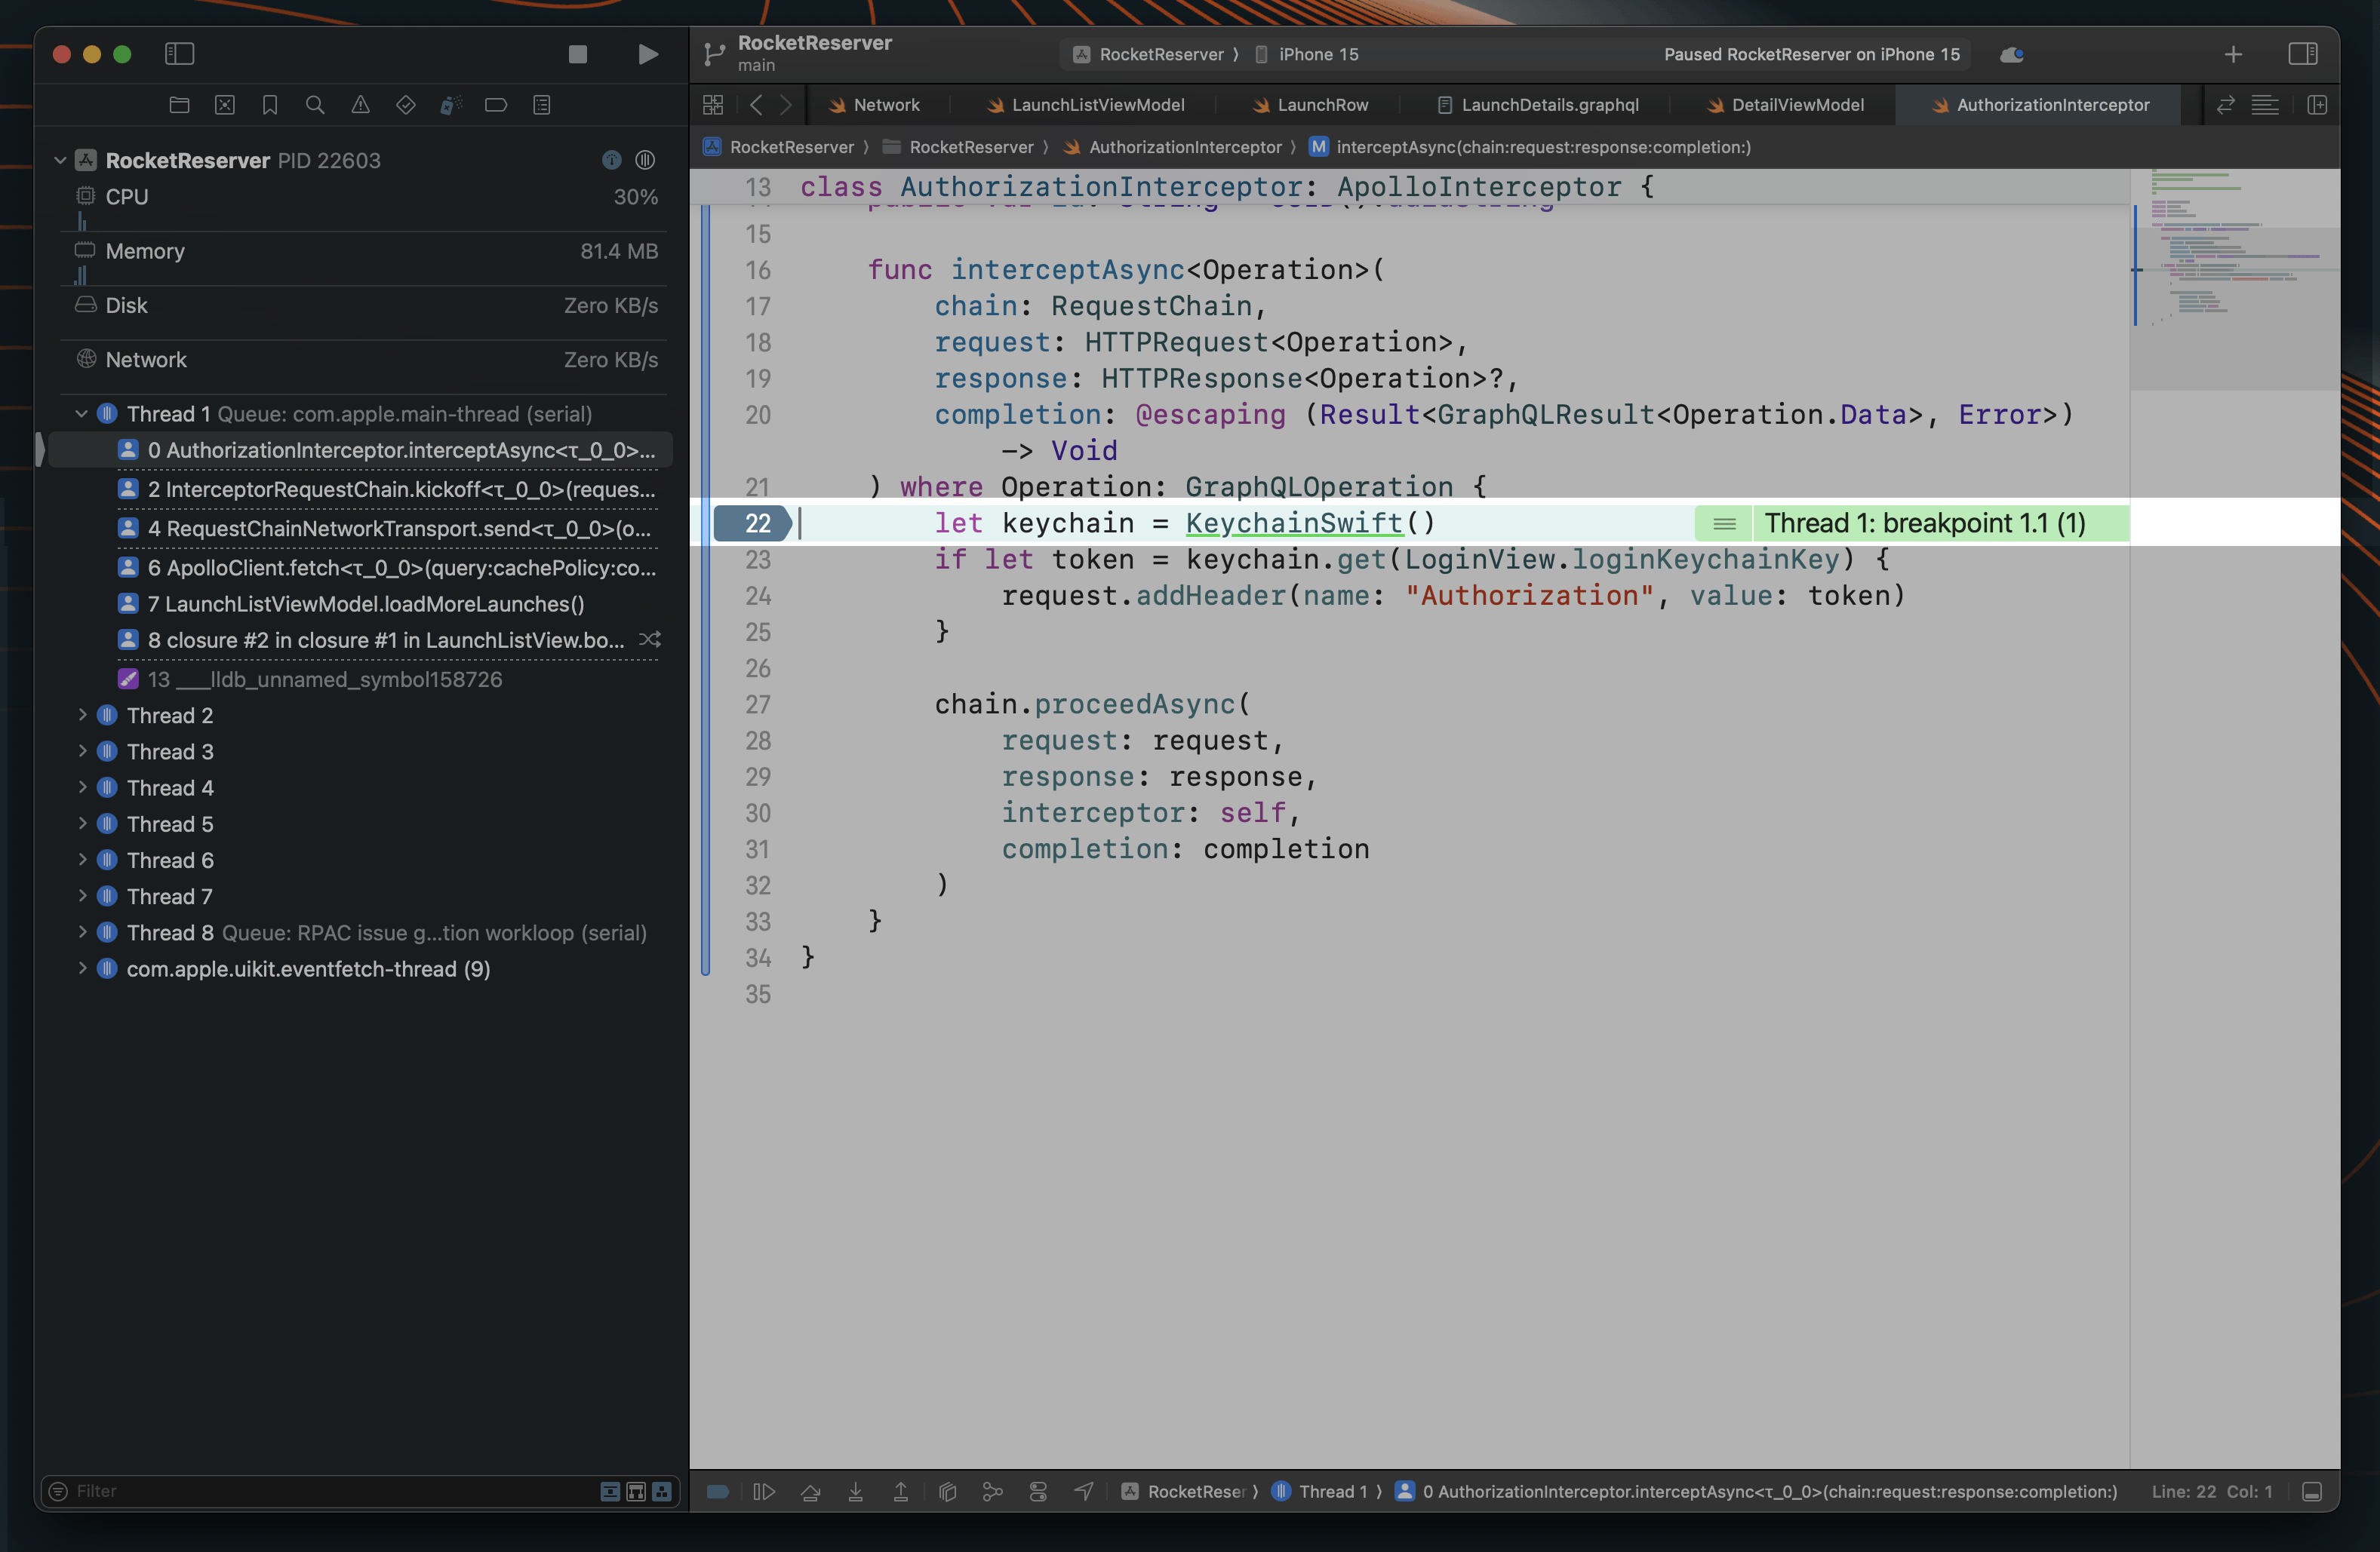
Task: Expand Thread 8 RPAC workloop queue
Action: (x=82, y=932)
